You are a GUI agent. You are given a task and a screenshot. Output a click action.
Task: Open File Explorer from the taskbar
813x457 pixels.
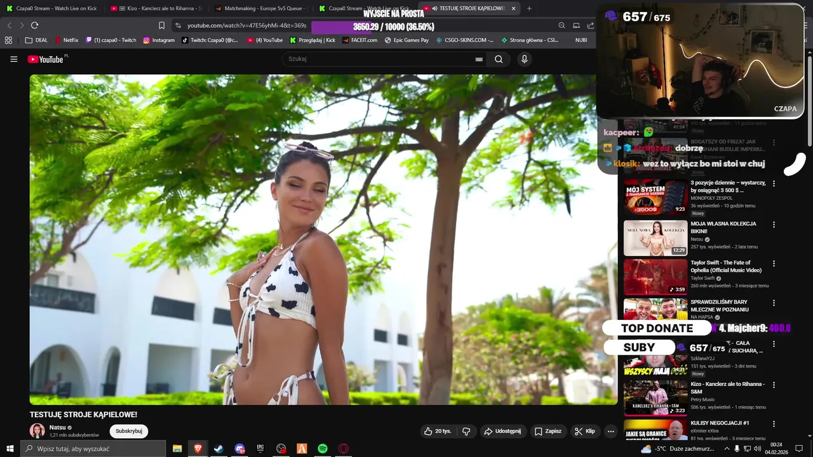tap(177, 449)
